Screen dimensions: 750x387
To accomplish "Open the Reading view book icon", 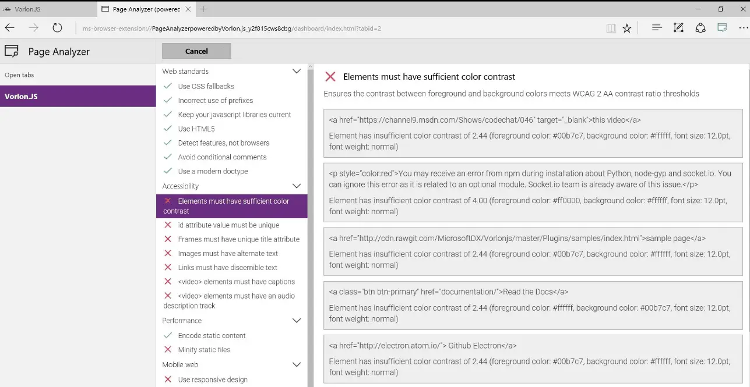I will pos(611,28).
